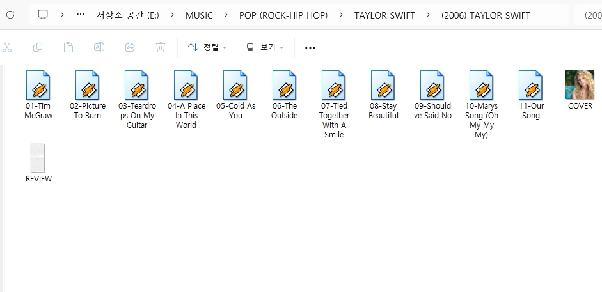Navigate to TAYLOR SWIFT breadcrumb folder
Viewport: 602px width, 292px height.
click(x=384, y=15)
